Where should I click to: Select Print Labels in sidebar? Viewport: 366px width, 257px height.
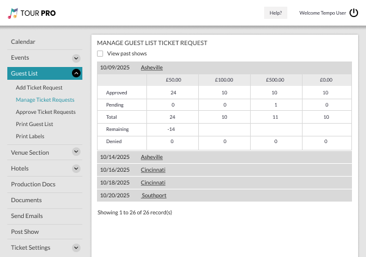pos(30,136)
